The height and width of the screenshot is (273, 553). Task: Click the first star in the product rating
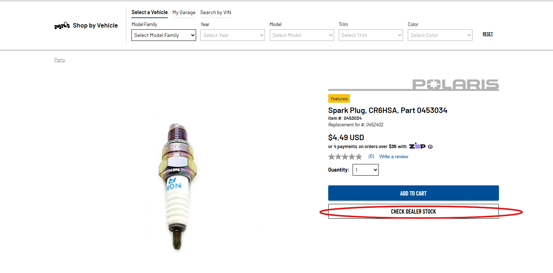pos(332,157)
